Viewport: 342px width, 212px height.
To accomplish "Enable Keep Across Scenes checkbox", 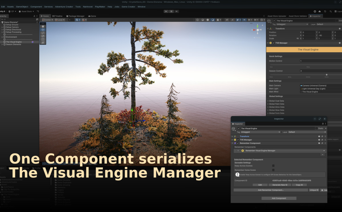I will [x=273, y=166].
